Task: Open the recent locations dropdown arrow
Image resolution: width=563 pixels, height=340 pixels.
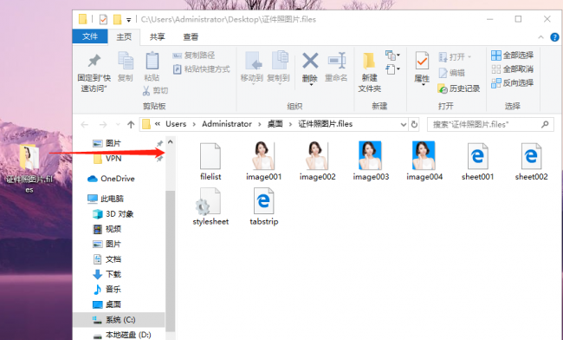Action: point(118,125)
